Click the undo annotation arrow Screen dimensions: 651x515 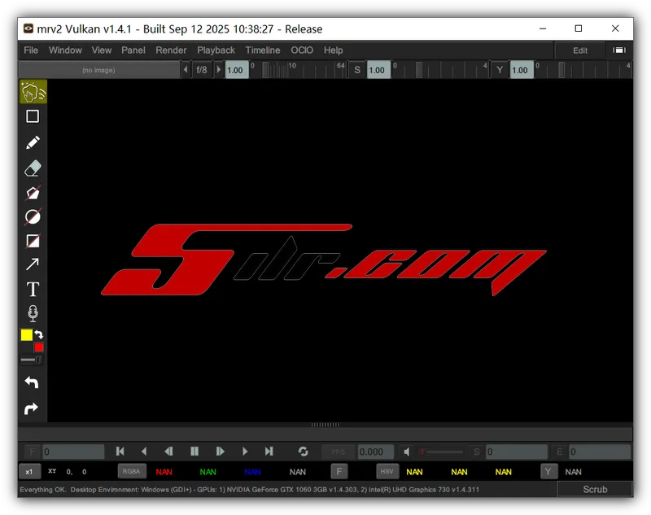tap(32, 382)
